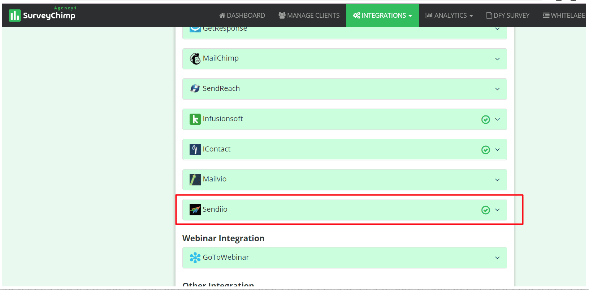This screenshot has width=589, height=290.
Task: Click the Sendiio paper plane icon
Action: [x=195, y=210]
